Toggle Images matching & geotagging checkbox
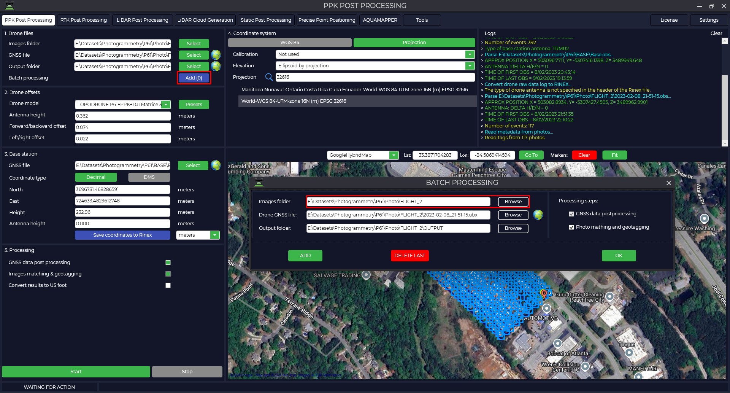This screenshot has width=730, height=393. point(168,274)
